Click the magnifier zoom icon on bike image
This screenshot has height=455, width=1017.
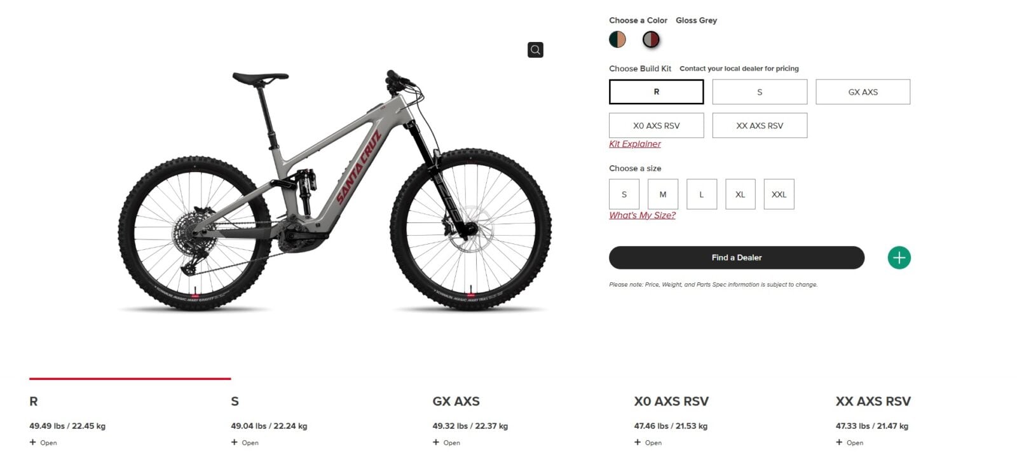click(x=535, y=50)
